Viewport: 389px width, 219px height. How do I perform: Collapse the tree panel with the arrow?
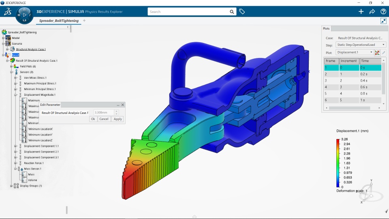pyautogui.click(x=68, y=27)
